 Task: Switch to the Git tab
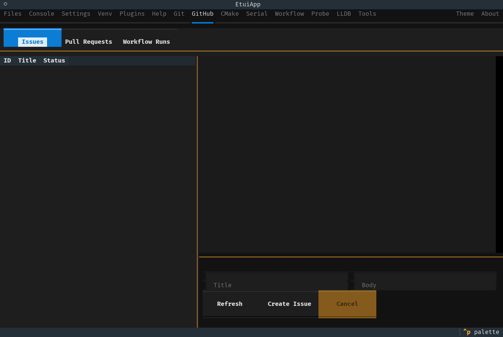[x=179, y=14]
